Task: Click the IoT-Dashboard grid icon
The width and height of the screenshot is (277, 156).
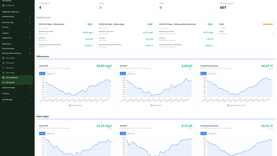Action: click(x=3, y=78)
